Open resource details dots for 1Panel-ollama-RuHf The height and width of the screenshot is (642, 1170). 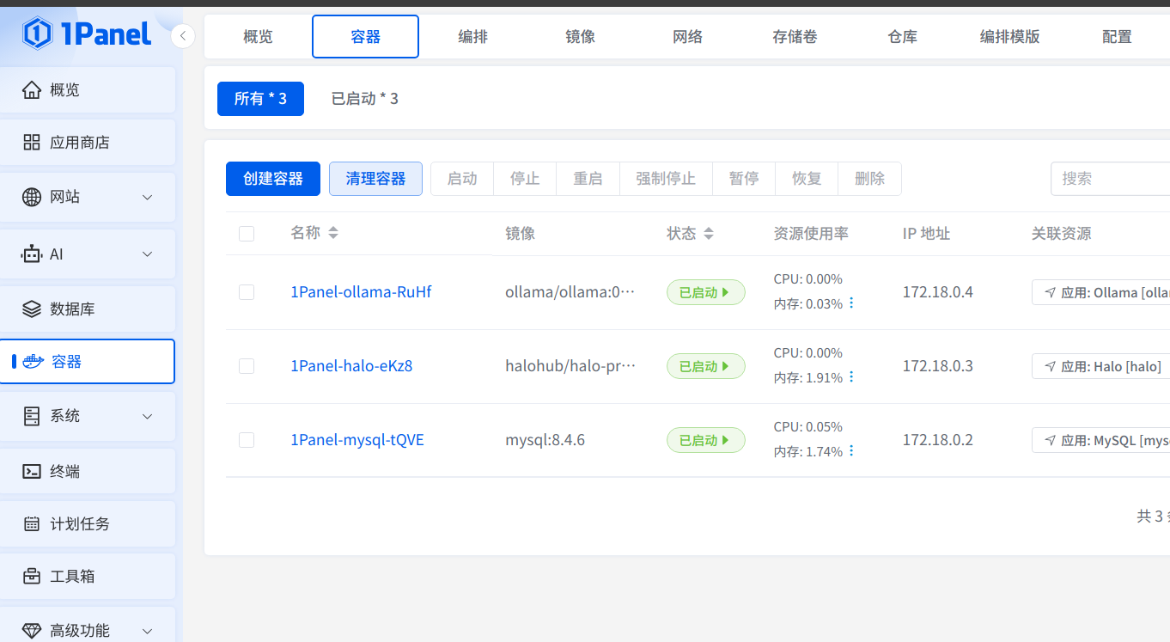(851, 303)
